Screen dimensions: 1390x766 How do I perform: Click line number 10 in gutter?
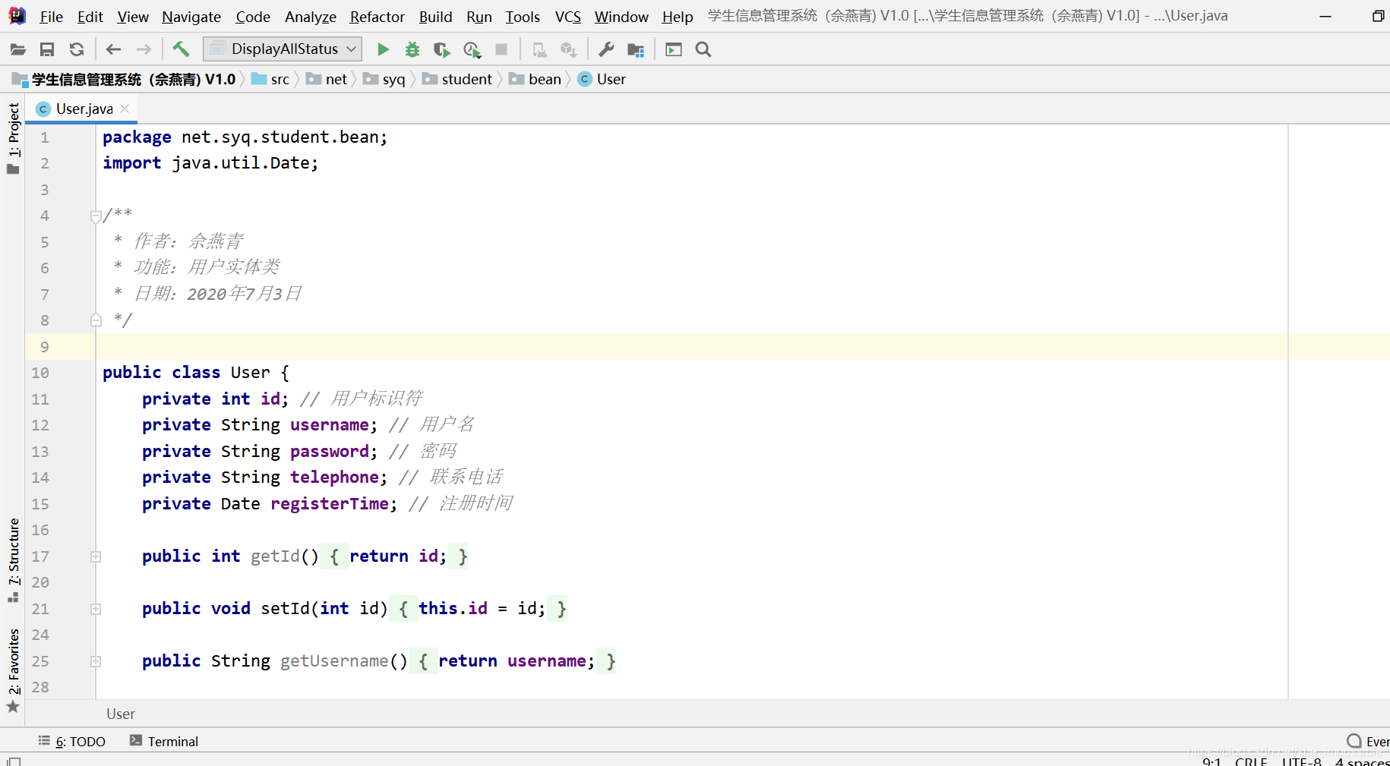click(x=40, y=373)
